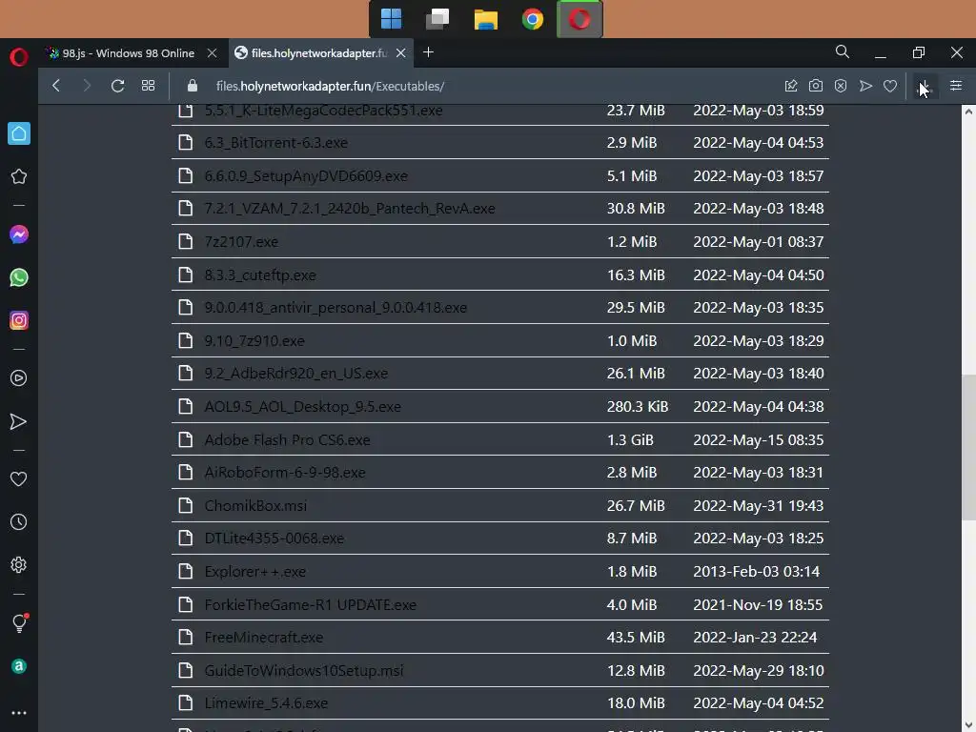976x732 pixels.
Task: Download Limewire_5.4.6.exe
Action: pos(266,702)
